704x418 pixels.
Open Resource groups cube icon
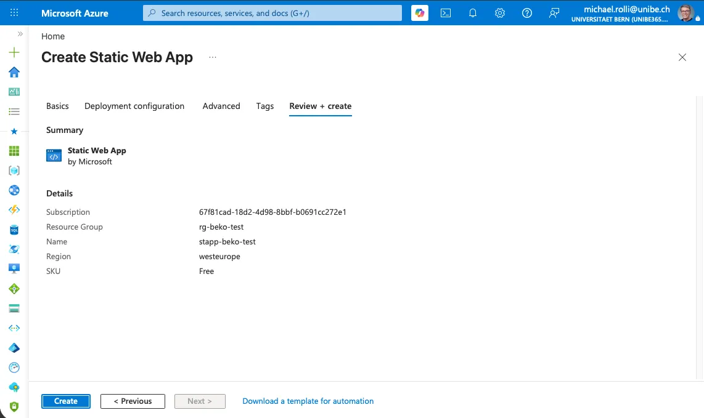pos(14,171)
